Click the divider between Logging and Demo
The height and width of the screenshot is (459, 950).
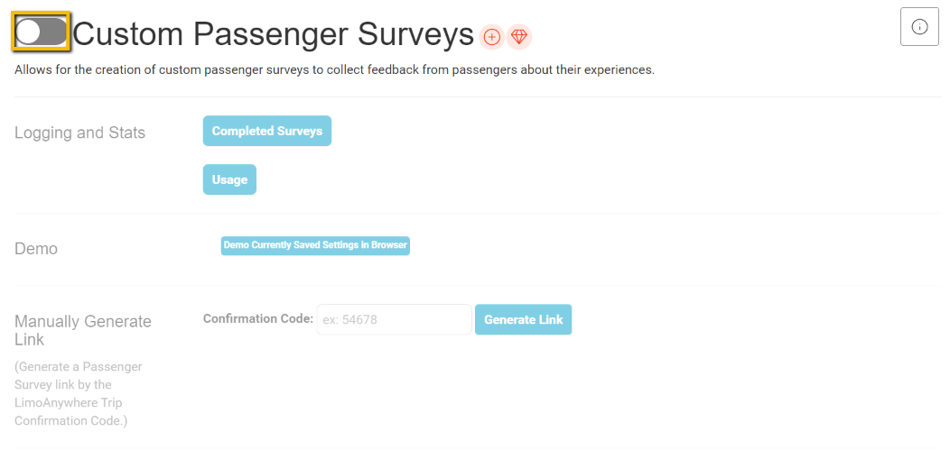(x=477, y=214)
